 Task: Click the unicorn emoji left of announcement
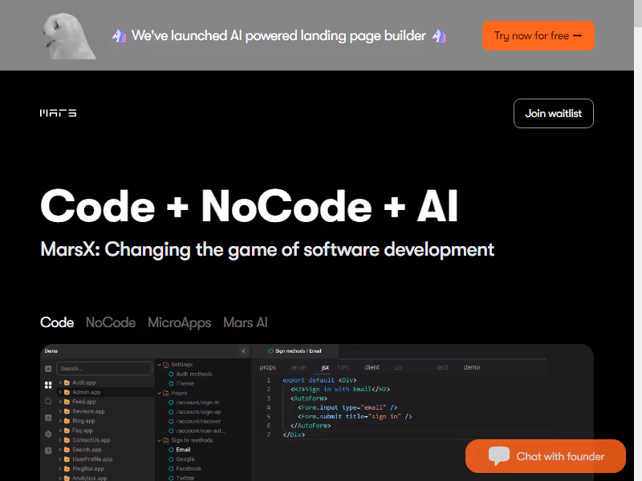pos(119,36)
